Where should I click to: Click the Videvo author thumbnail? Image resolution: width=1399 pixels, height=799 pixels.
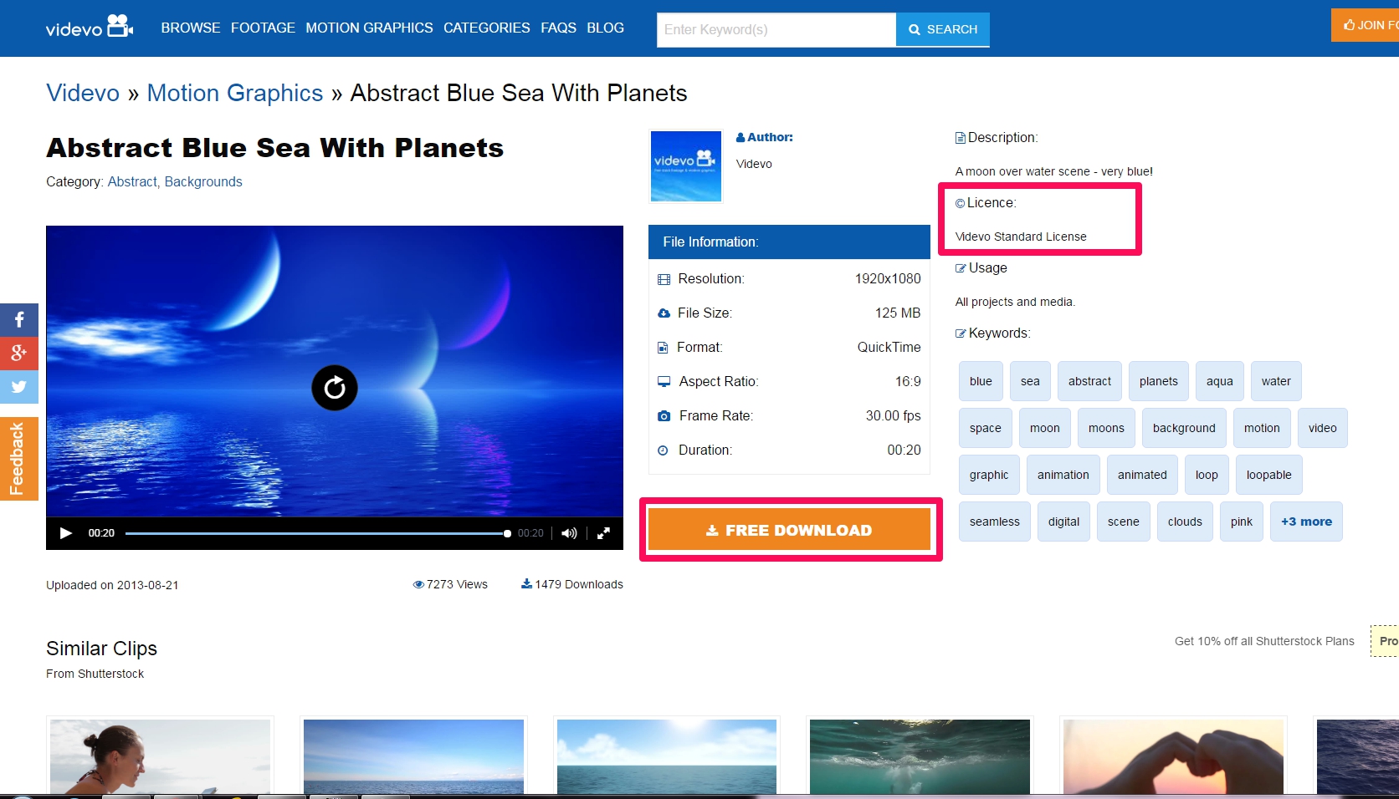pyautogui.click(x=686, y=165)
